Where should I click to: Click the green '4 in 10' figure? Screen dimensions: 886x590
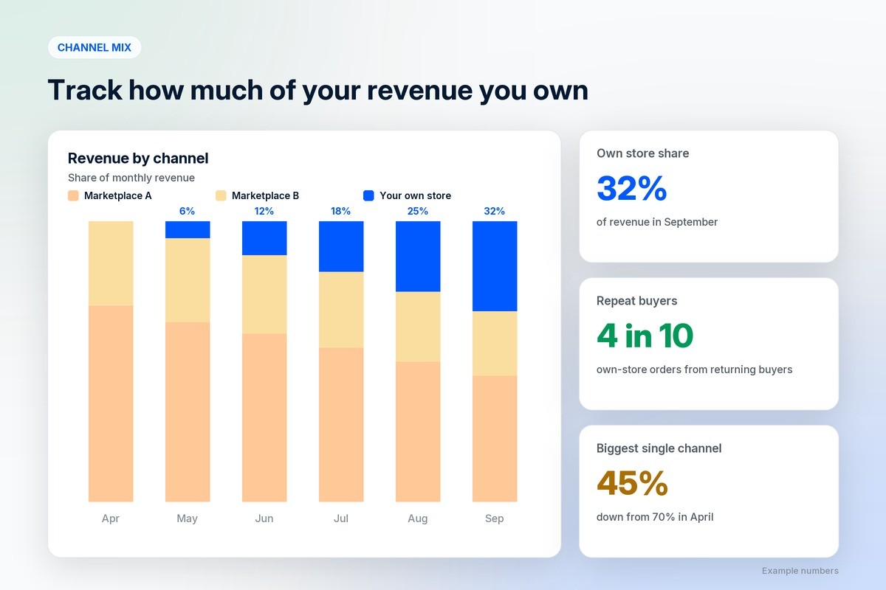point(645,336)
